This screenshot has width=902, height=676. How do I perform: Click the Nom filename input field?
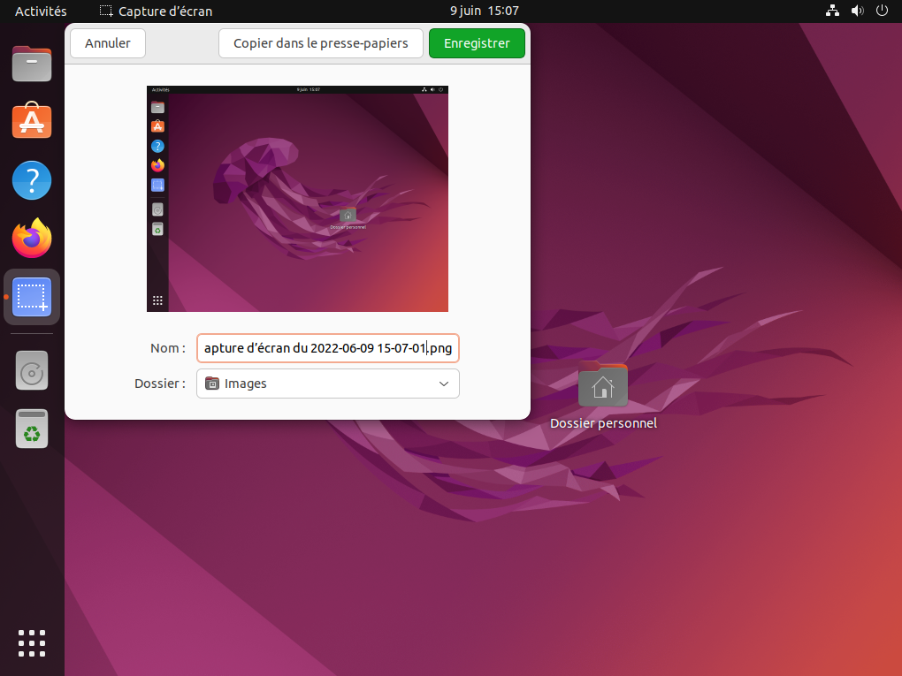(x=328, y=348)
